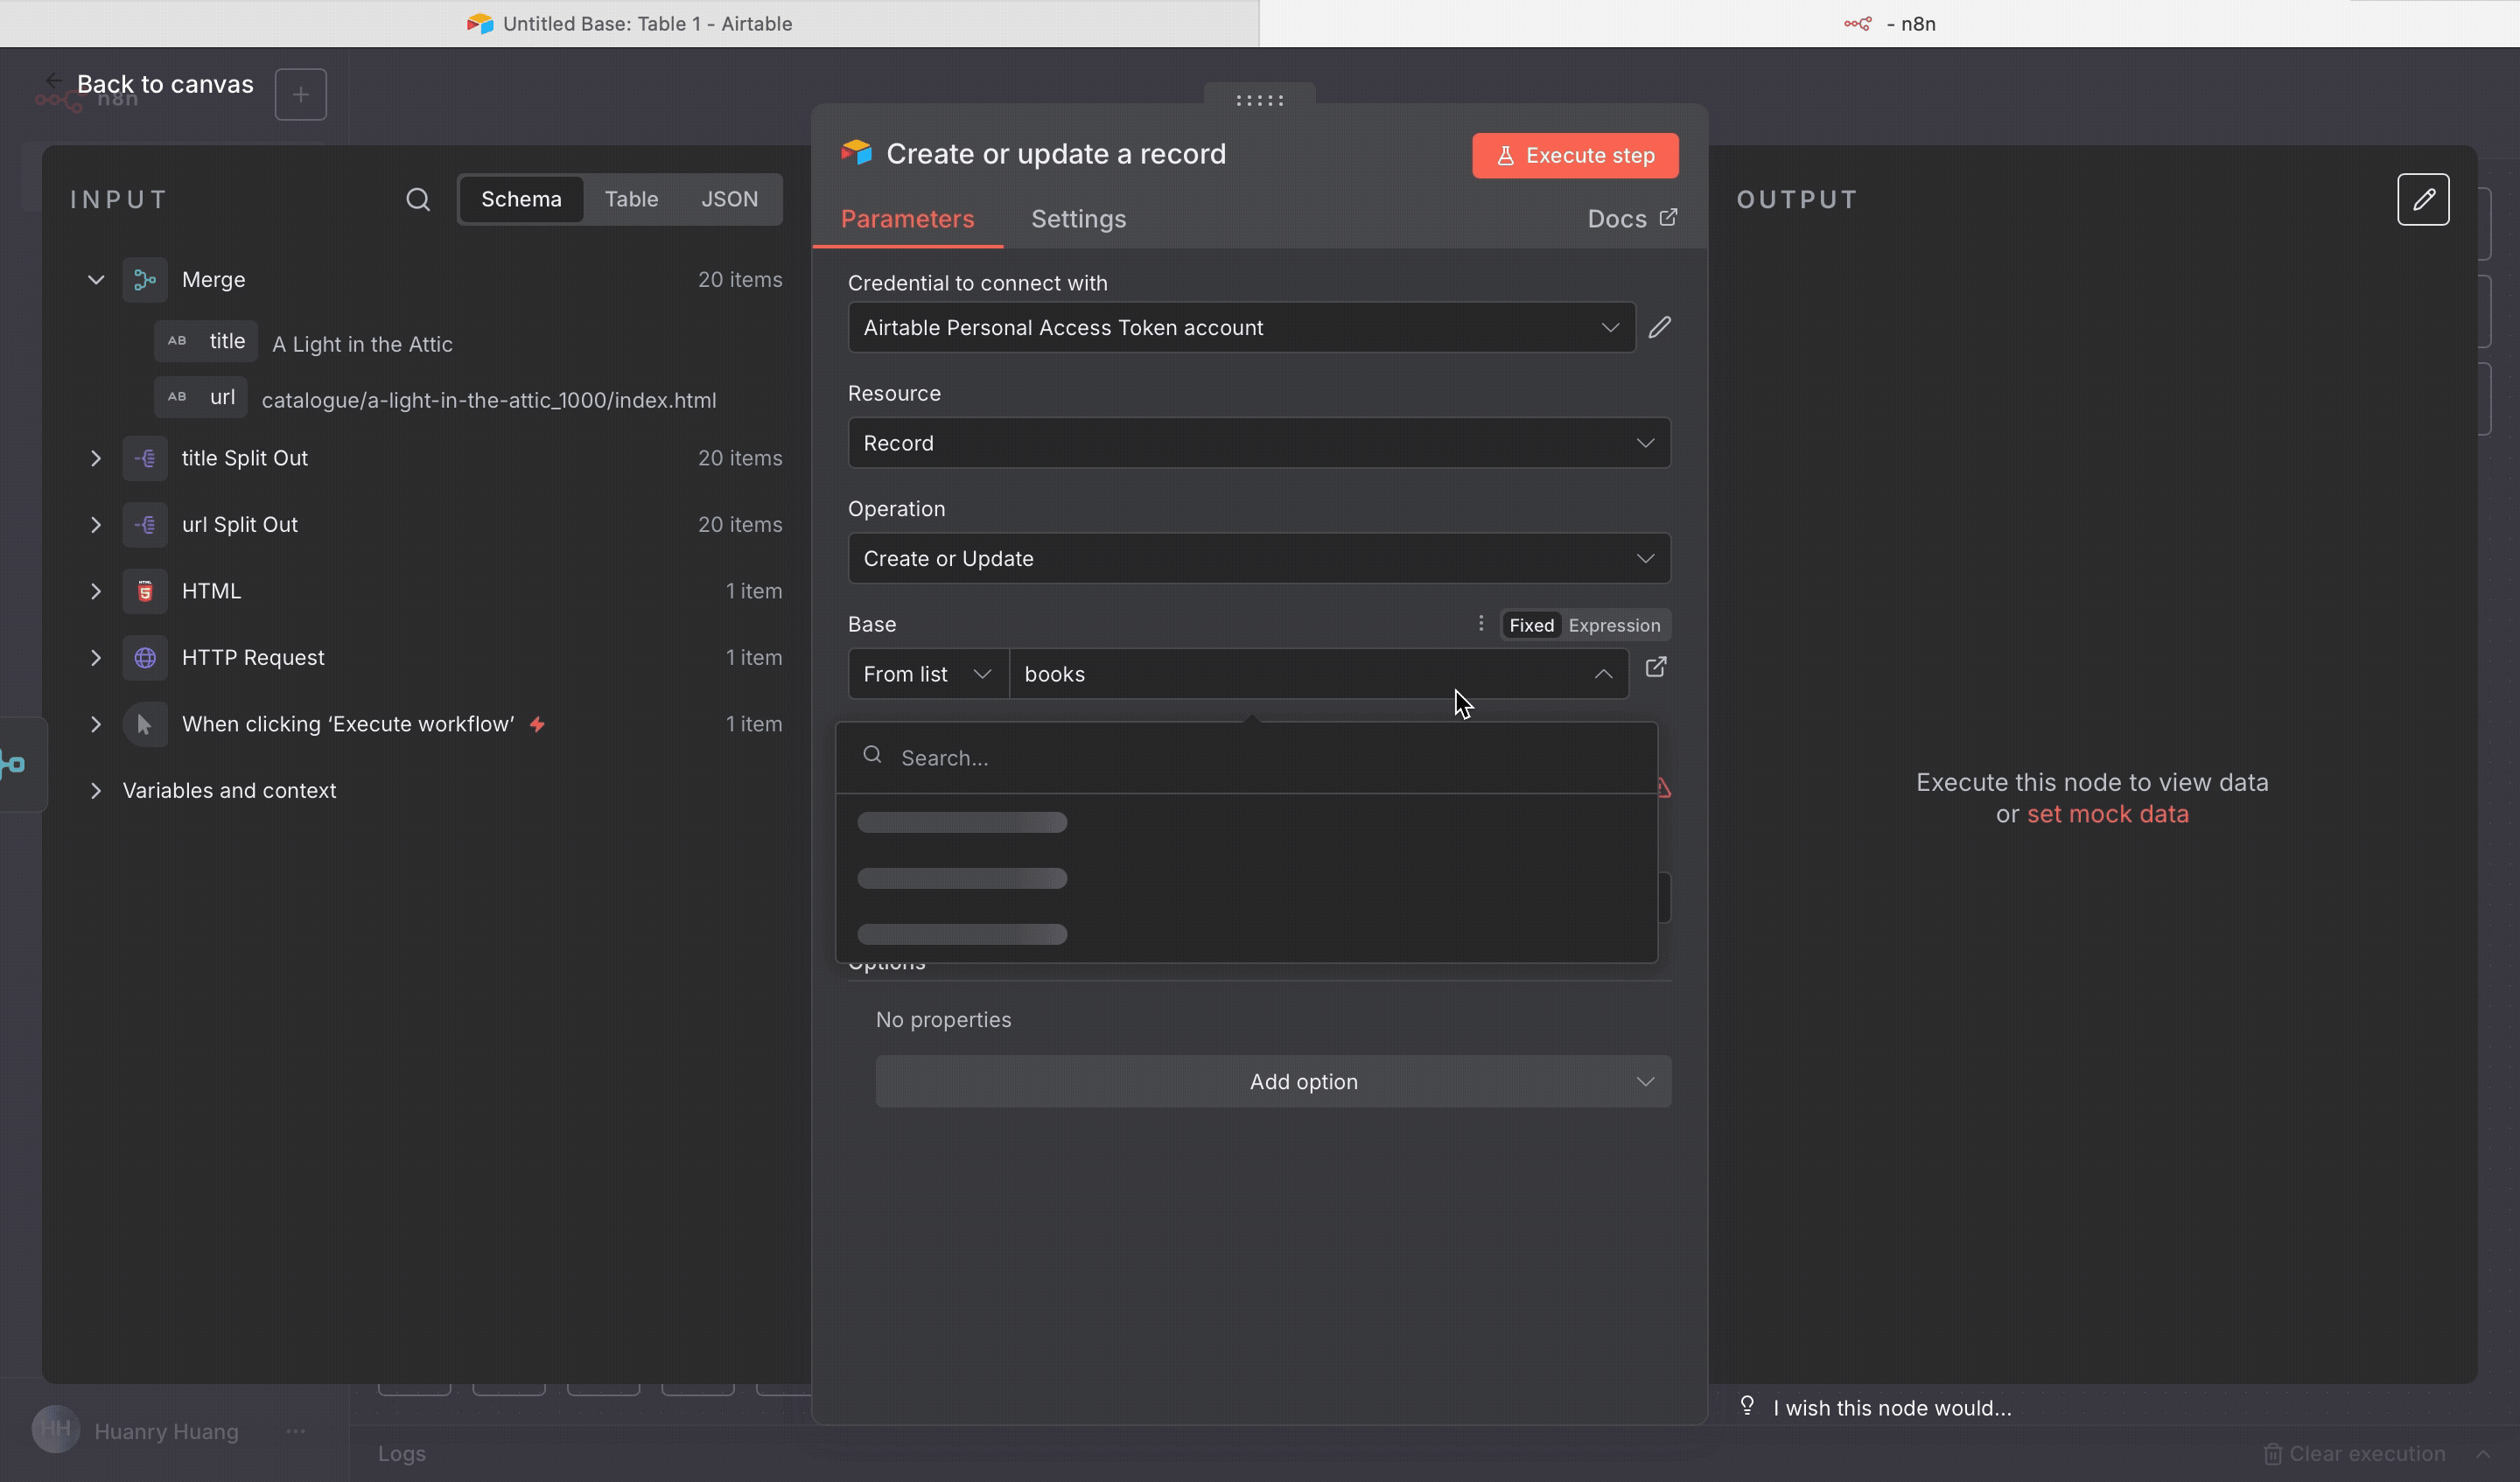
Task: Click the back arrow to canvas
Action: click(x=54, y=82)
